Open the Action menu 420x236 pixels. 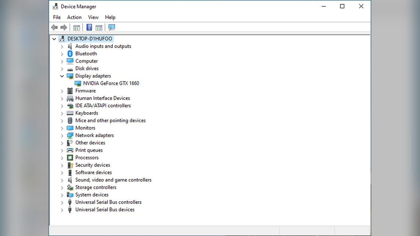(74, 17)
